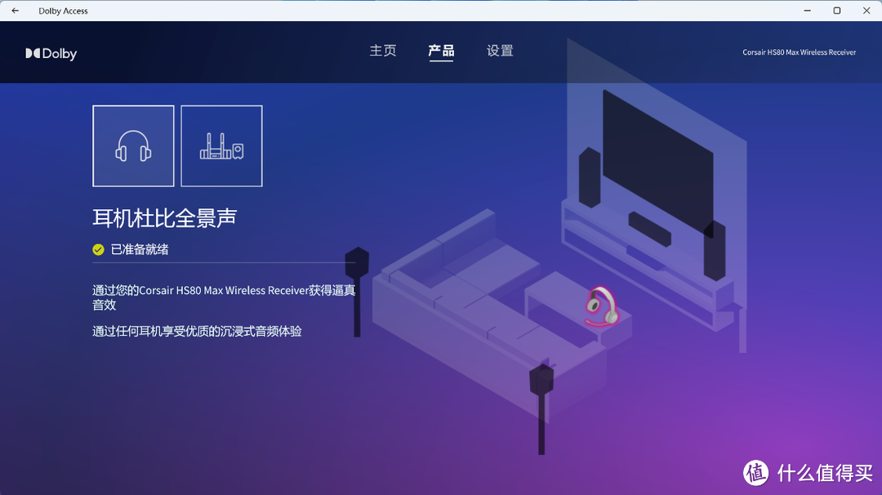Image resolution: width=882 pixels, height=495 pixels.
Task: Select the headphones Dolby Atmos tile
Action: pyautogui.click(x=133, y=145)
